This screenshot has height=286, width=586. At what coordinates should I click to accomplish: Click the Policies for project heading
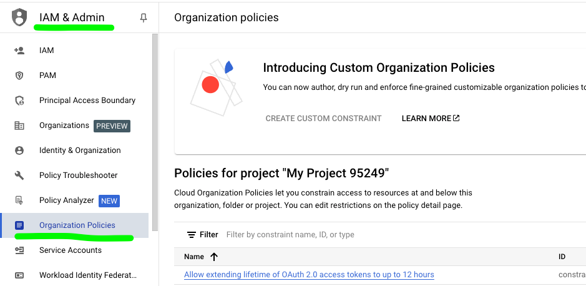282,174
